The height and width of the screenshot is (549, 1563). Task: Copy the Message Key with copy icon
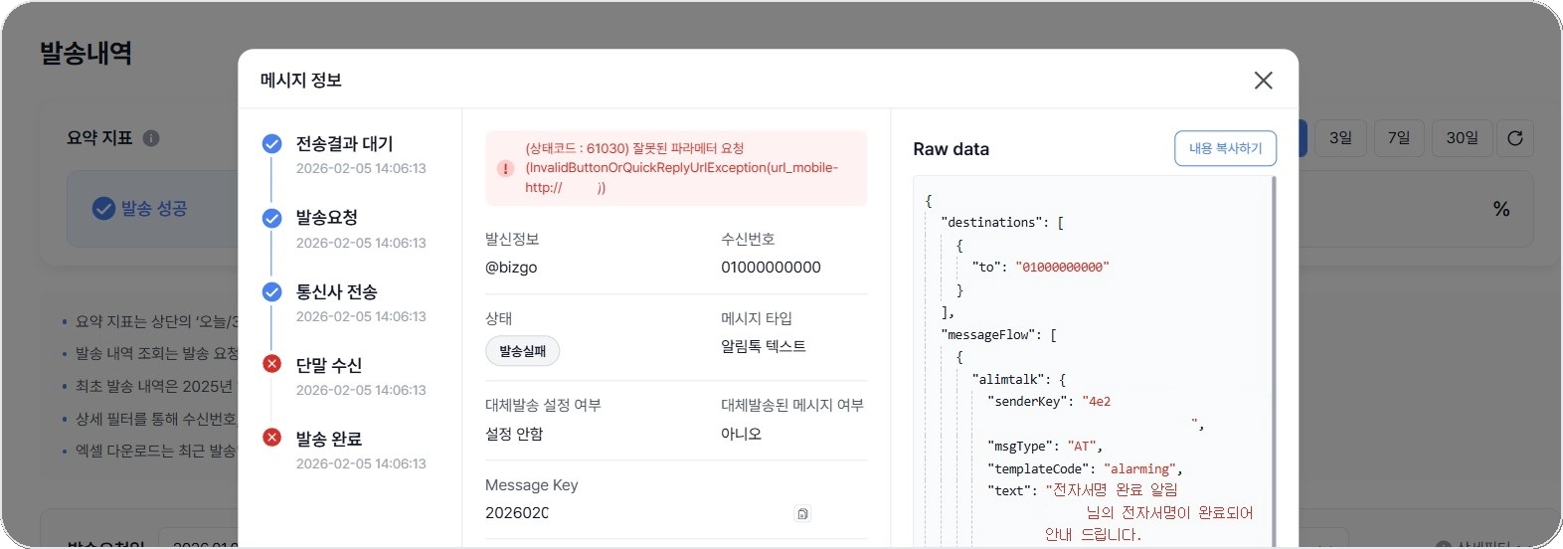pos(802,514)
